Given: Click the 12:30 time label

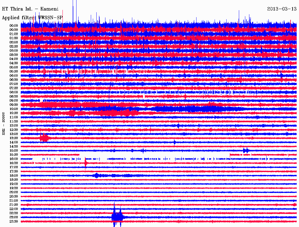Looking at the screenshot, I should point(14,130).
